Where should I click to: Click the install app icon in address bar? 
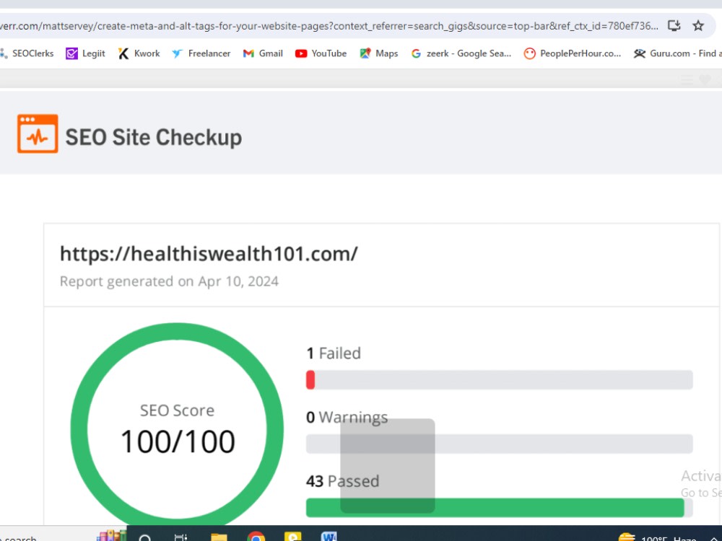(x=674, y=26)
